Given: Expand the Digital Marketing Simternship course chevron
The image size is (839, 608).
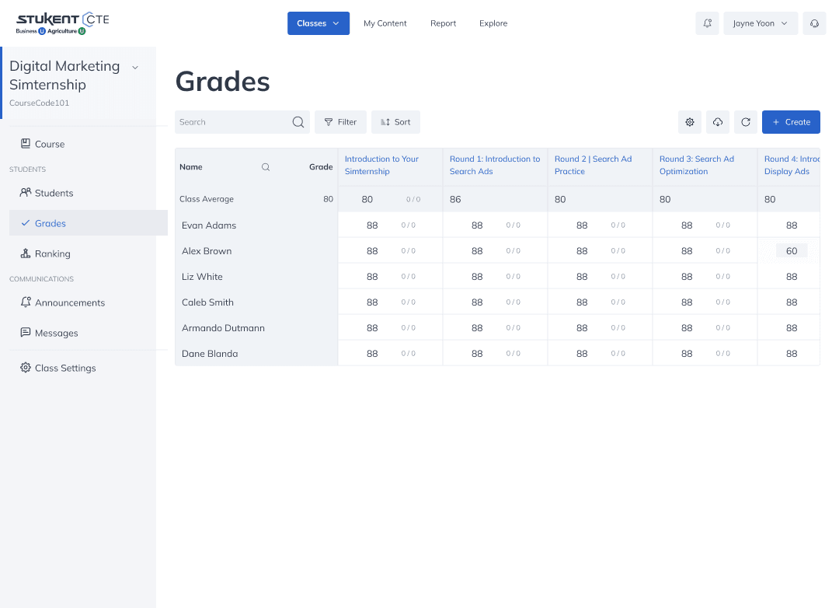Looking at the screenshot, I should pos(135,68).
